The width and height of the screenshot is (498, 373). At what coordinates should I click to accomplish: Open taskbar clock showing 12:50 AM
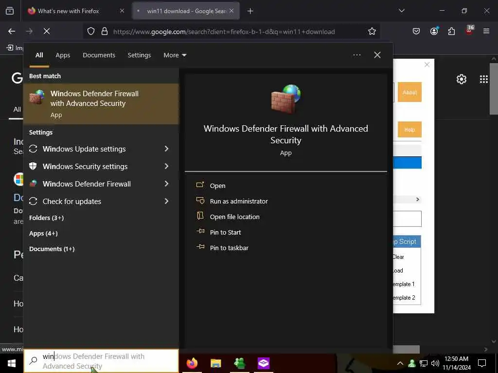(x=456, y=363)
